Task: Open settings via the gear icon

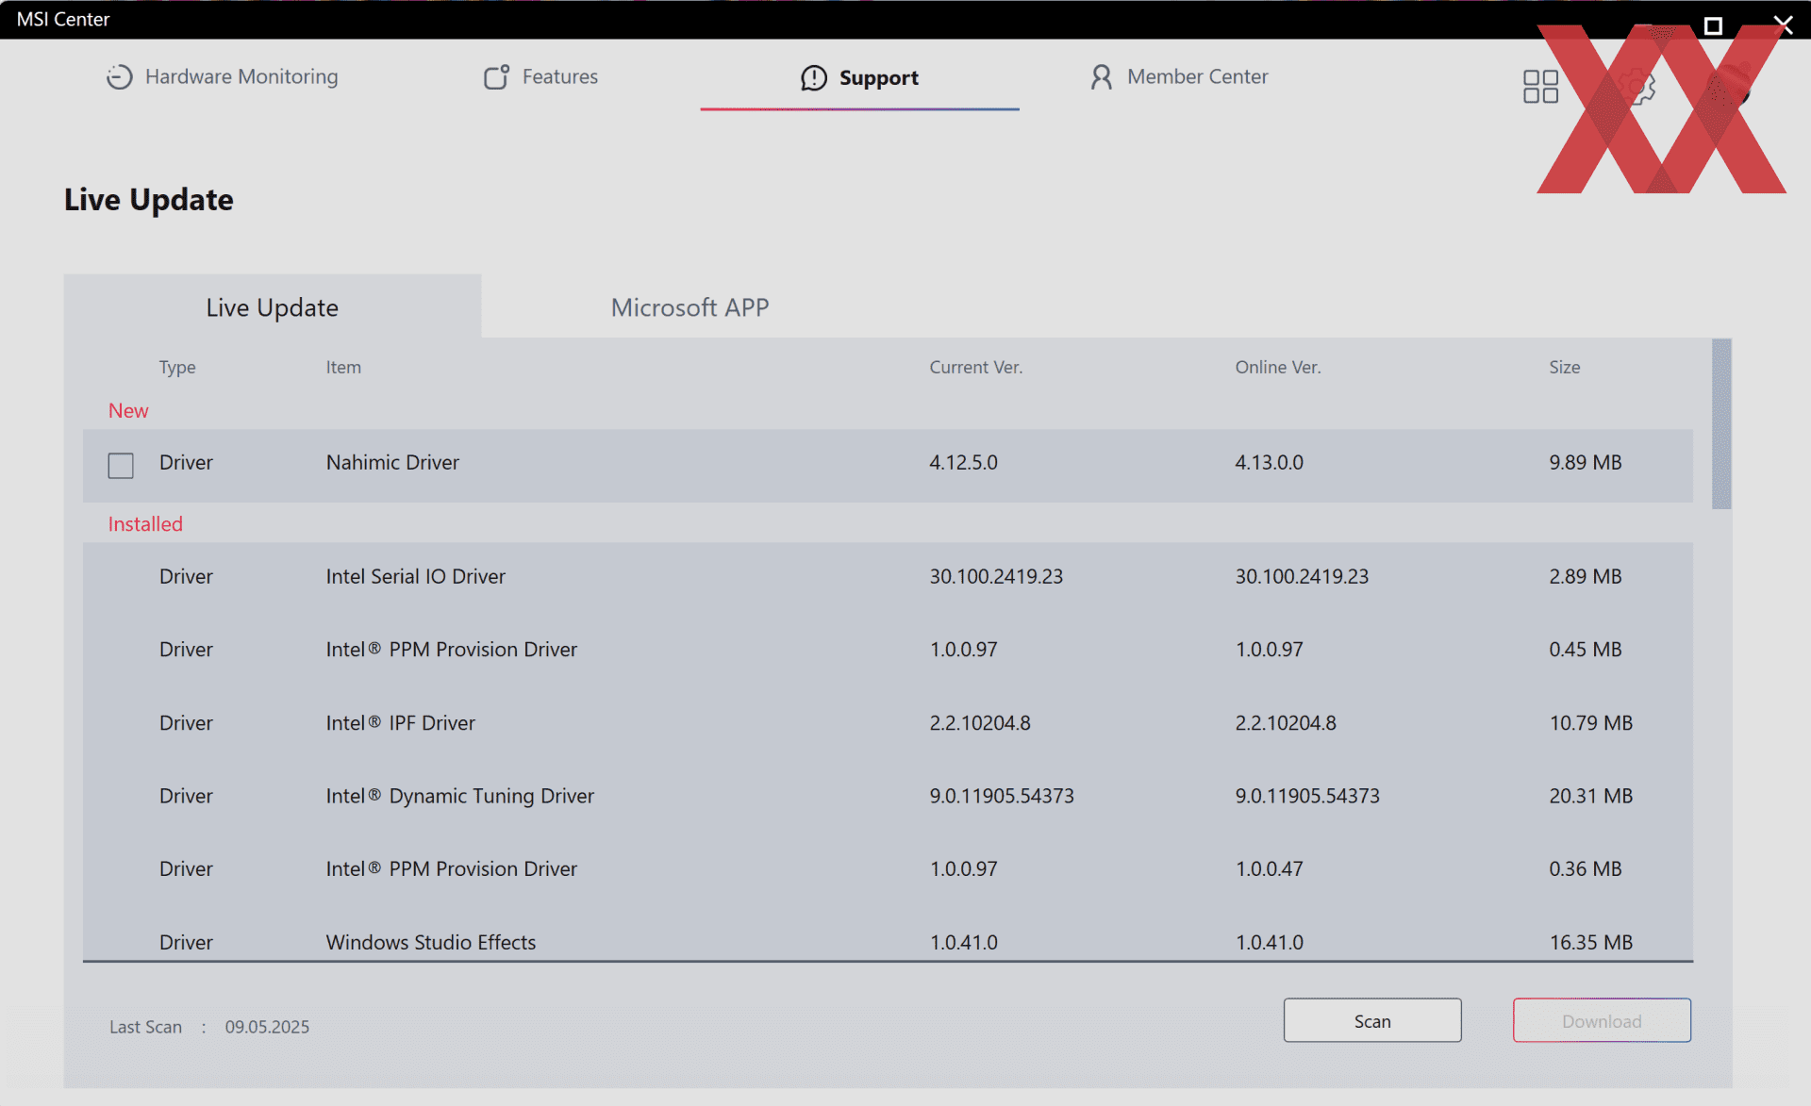Action: click(x=1639, y=87)
